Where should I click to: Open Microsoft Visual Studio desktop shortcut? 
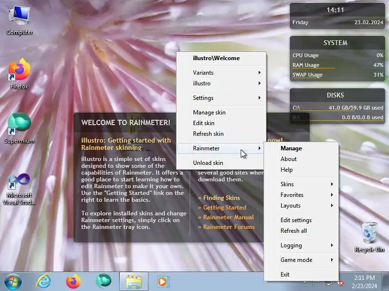19,189
